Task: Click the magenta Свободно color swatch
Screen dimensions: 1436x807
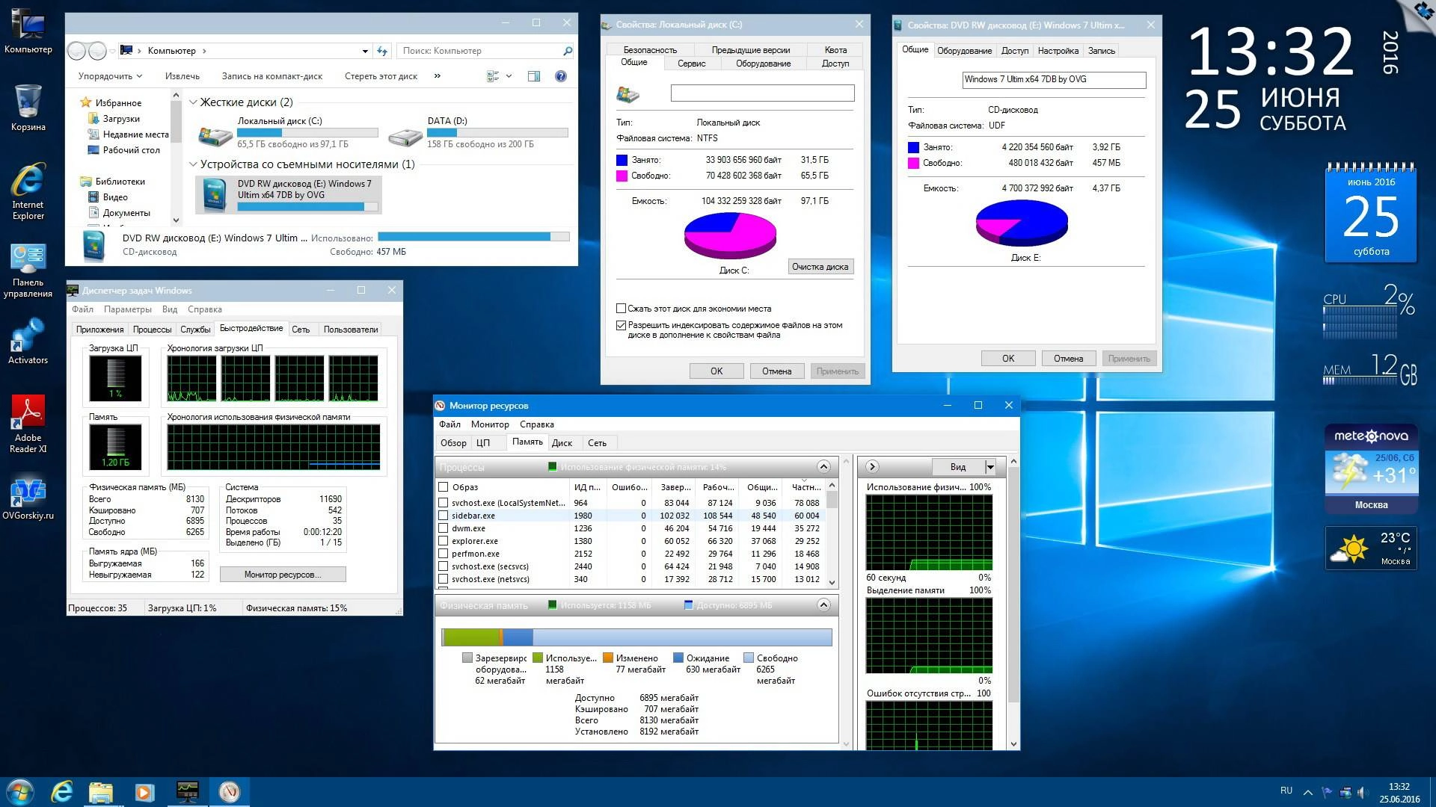Action: pyautogui.click(x=622, y=176)
